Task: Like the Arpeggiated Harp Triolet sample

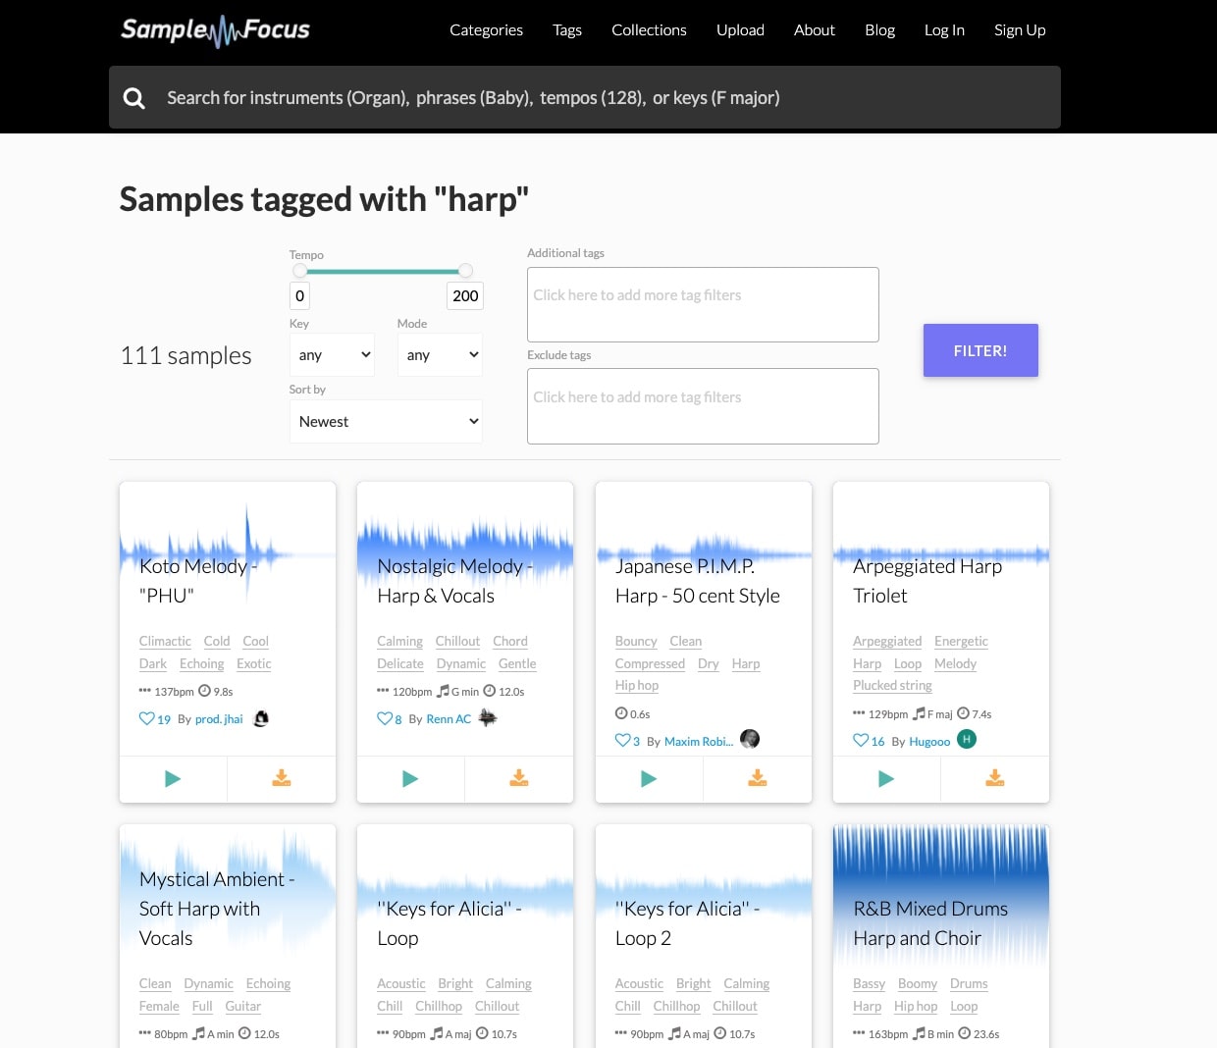Action: (860, 740)
